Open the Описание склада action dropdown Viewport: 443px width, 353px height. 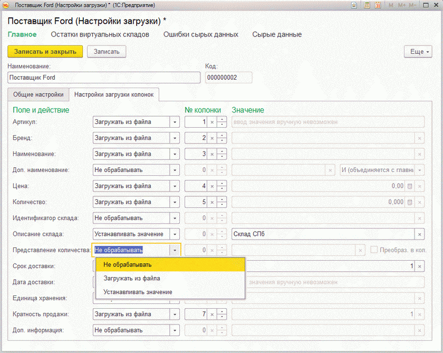click(x=174, y=234)
